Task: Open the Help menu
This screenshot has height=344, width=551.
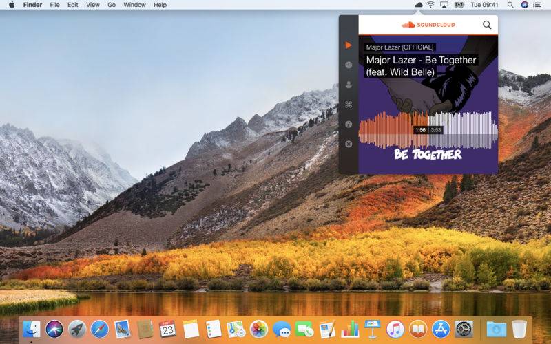Action: (x=160, y=5)
